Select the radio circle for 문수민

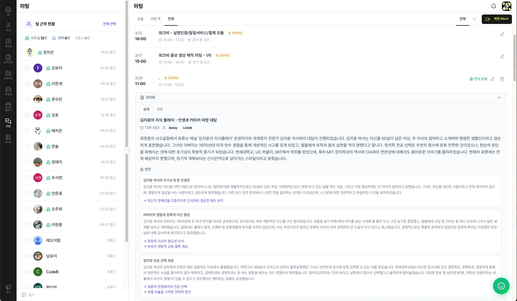(x=27, y=99)
